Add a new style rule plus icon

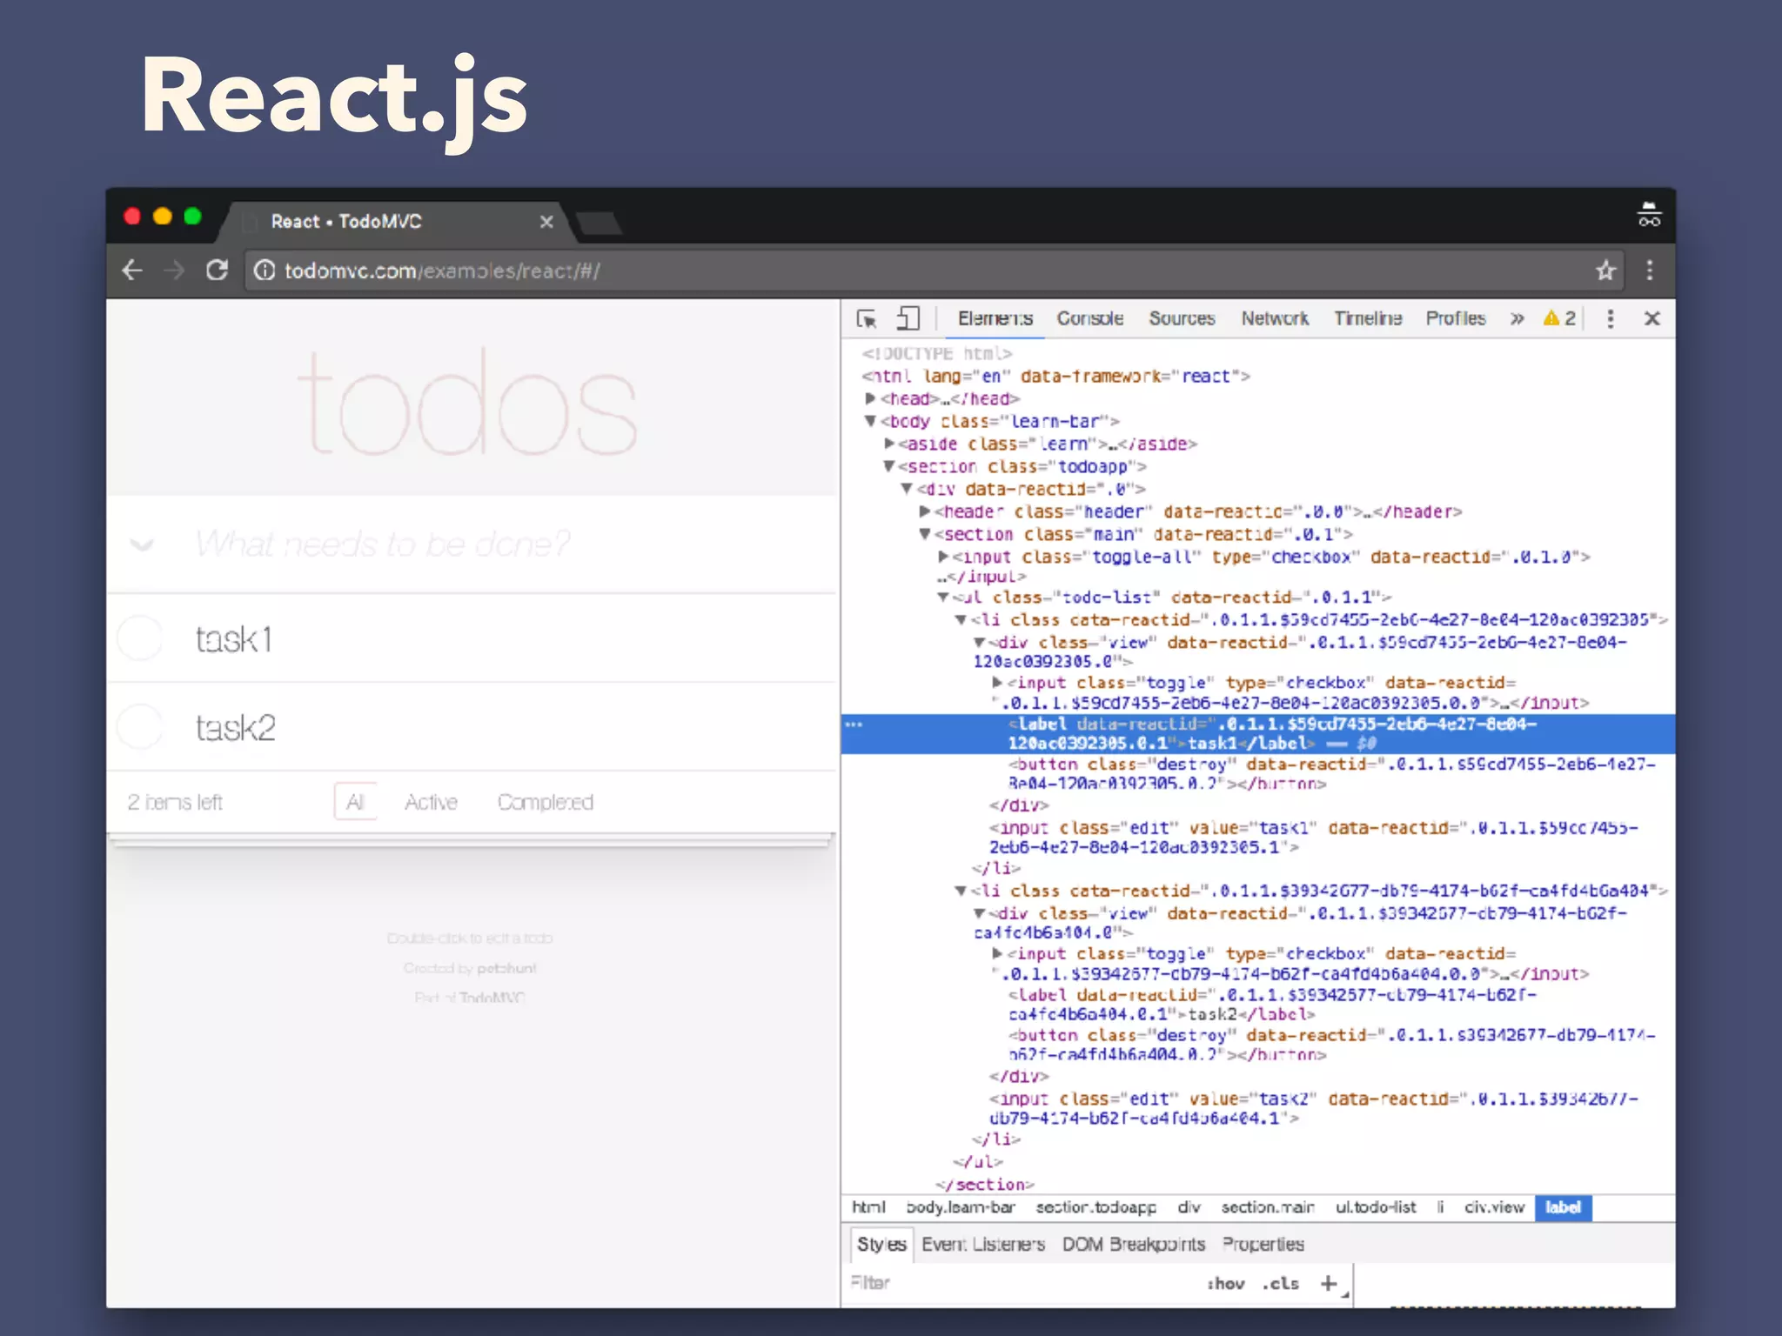pyautogui.click(x=1329, y=1283)
